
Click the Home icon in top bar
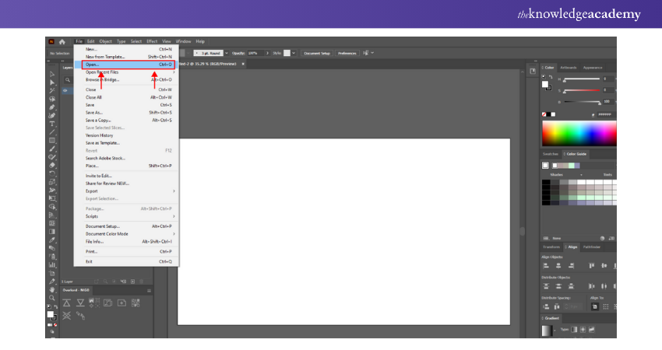[x=62, y=41]
